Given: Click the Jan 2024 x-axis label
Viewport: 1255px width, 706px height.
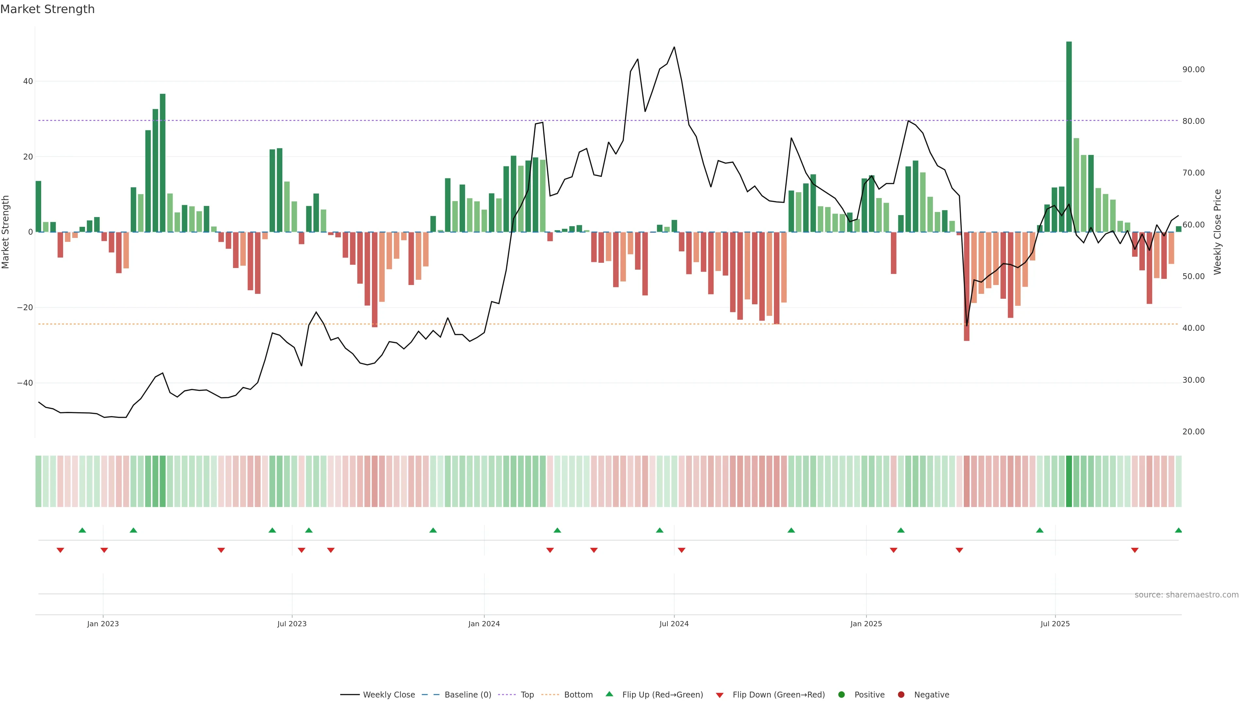Looking at the screenshot, I should tap(484, 624).
